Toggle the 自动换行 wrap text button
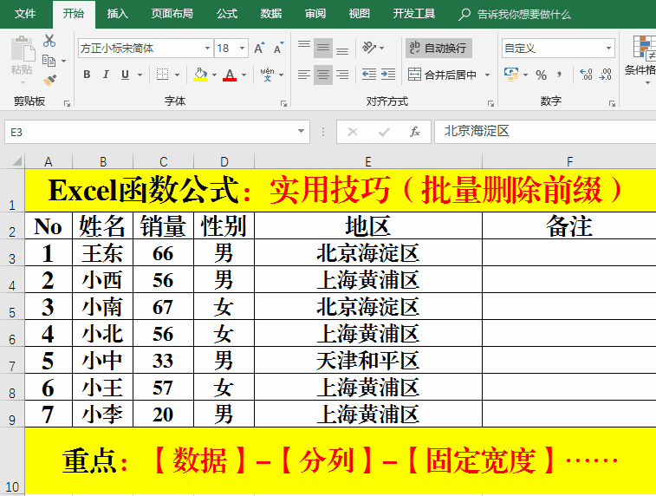The width and height of the screenshot is (656, 496). pyautogui.click(x=438, y=49)
